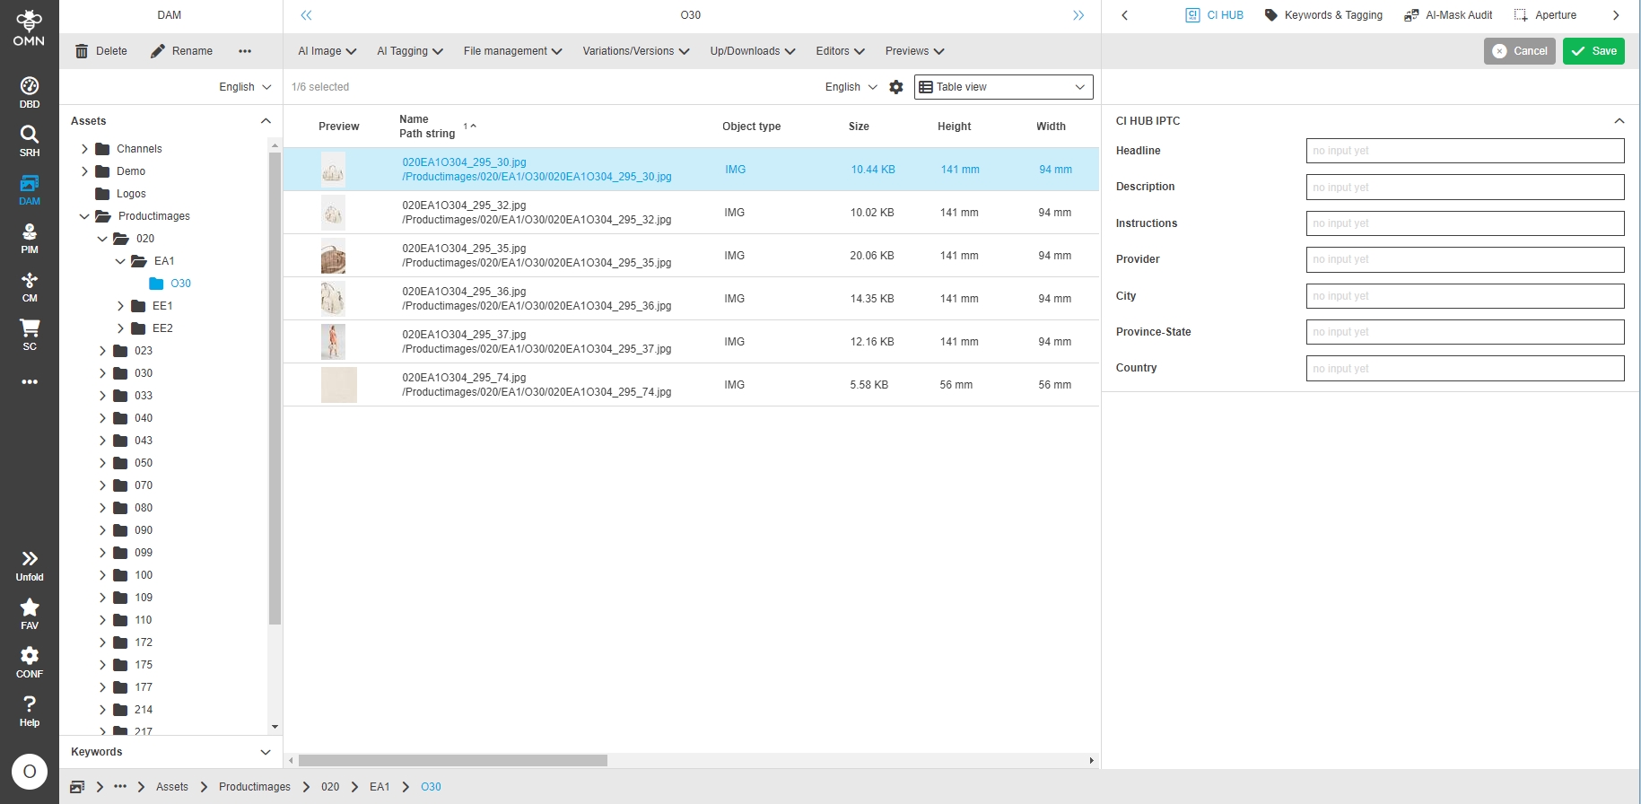
Task: Open the FAV favorites star
Action: 30,614
